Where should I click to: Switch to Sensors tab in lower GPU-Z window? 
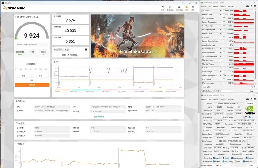(x=215, y=100)
